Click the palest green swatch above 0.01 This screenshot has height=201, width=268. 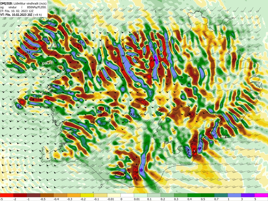pos(141,195)
